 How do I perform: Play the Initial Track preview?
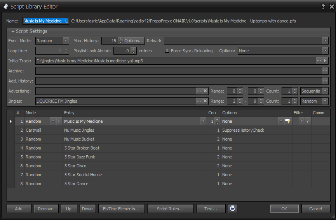tap(326, 61)
